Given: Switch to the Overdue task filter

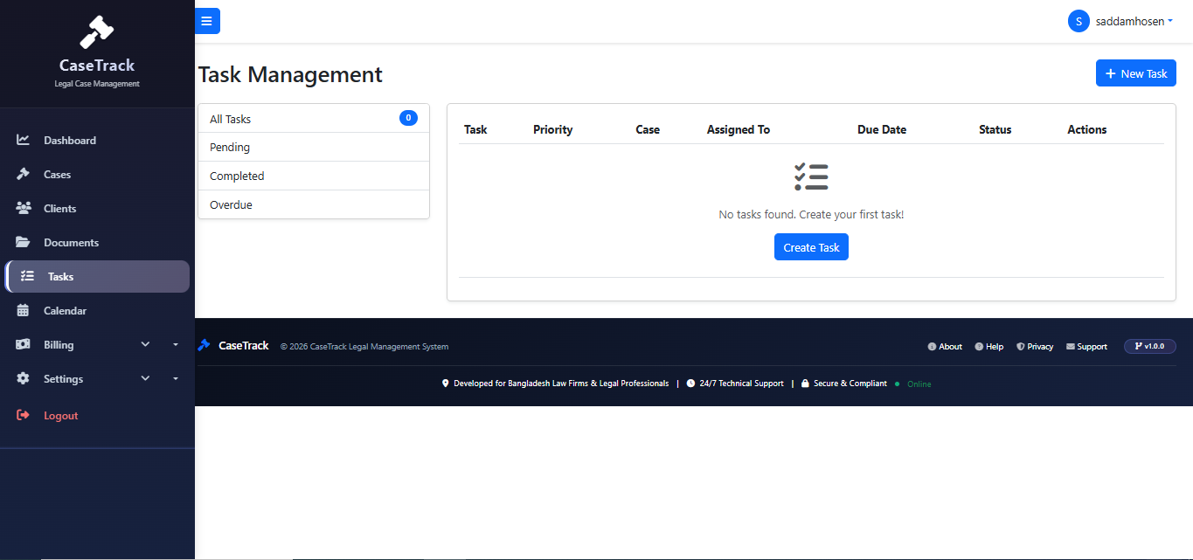Looking at the screenshot, I should click(314, 204).
